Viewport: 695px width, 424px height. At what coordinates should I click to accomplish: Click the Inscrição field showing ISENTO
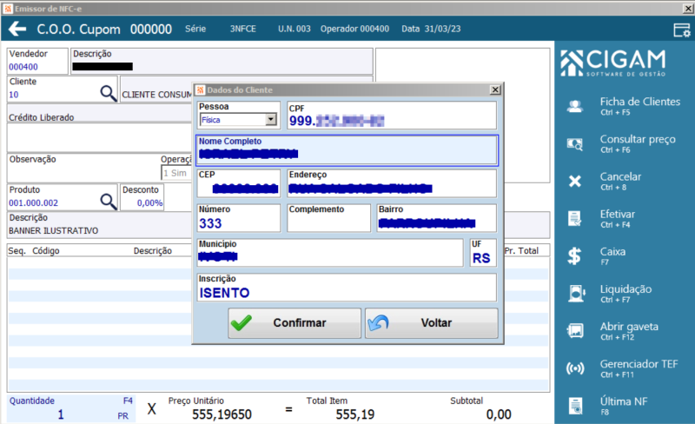point(347,287)
